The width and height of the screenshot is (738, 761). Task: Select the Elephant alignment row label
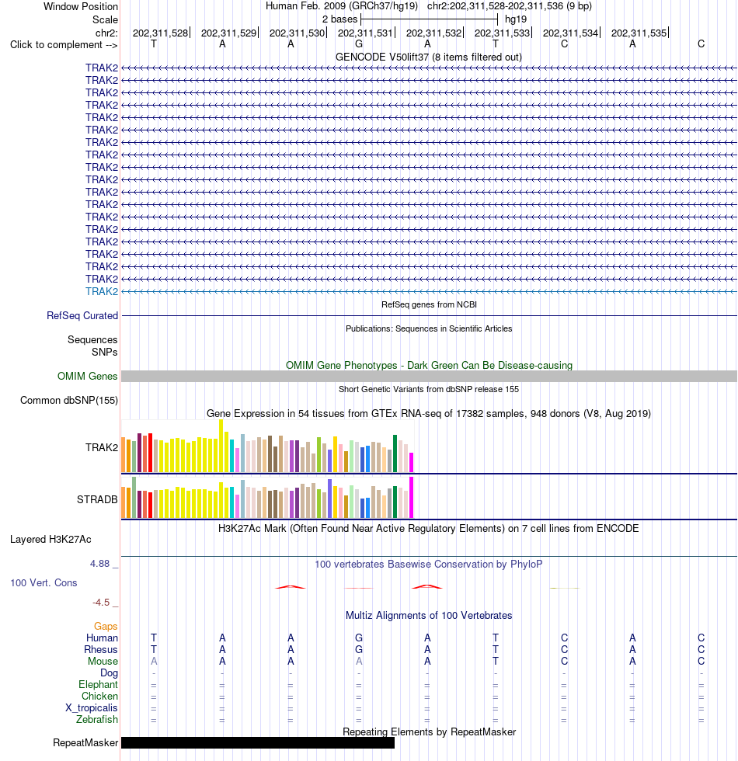[x=98, y=684]
